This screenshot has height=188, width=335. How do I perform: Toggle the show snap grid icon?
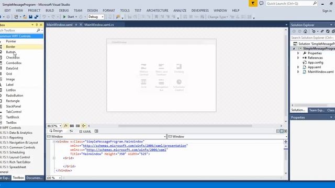tap(72, 126)
